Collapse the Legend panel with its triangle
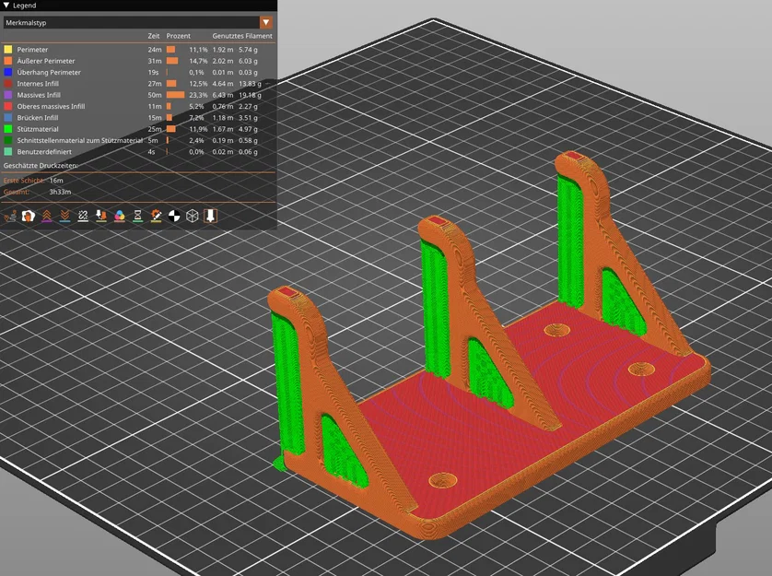The width and height of the screenshot is (772, 576). click(x=7, y=6)
